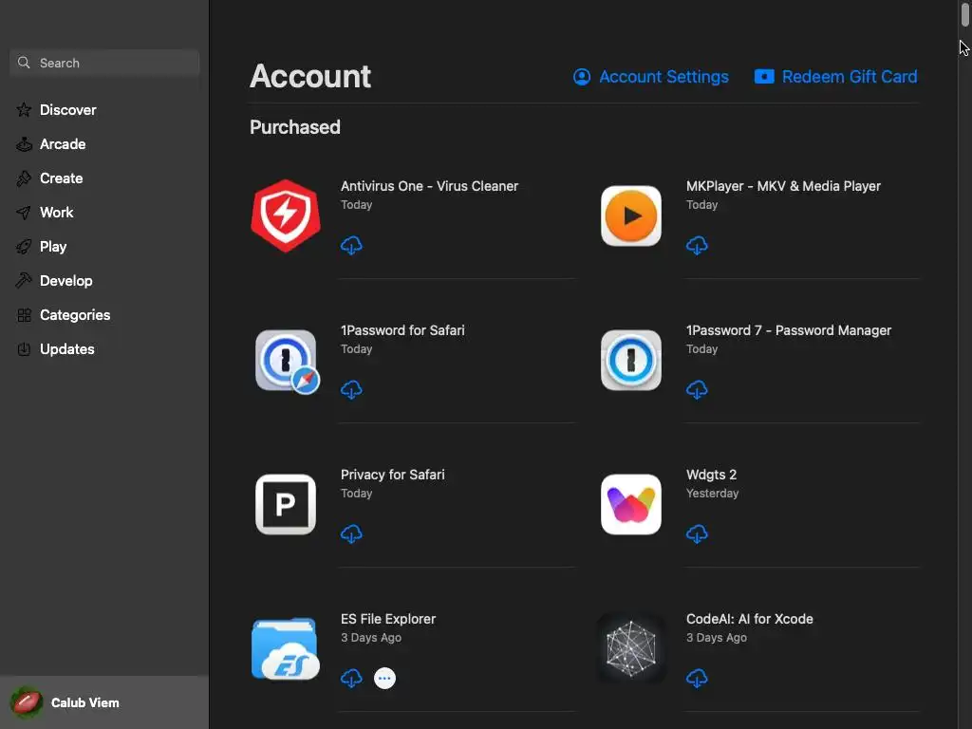Open Privacy for Safari title
The width and height of the screenshot is (972, 729).
[392, 475]
